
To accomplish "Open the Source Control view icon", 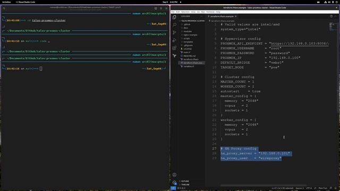I will pyautogui.click(x=174, y=32).
